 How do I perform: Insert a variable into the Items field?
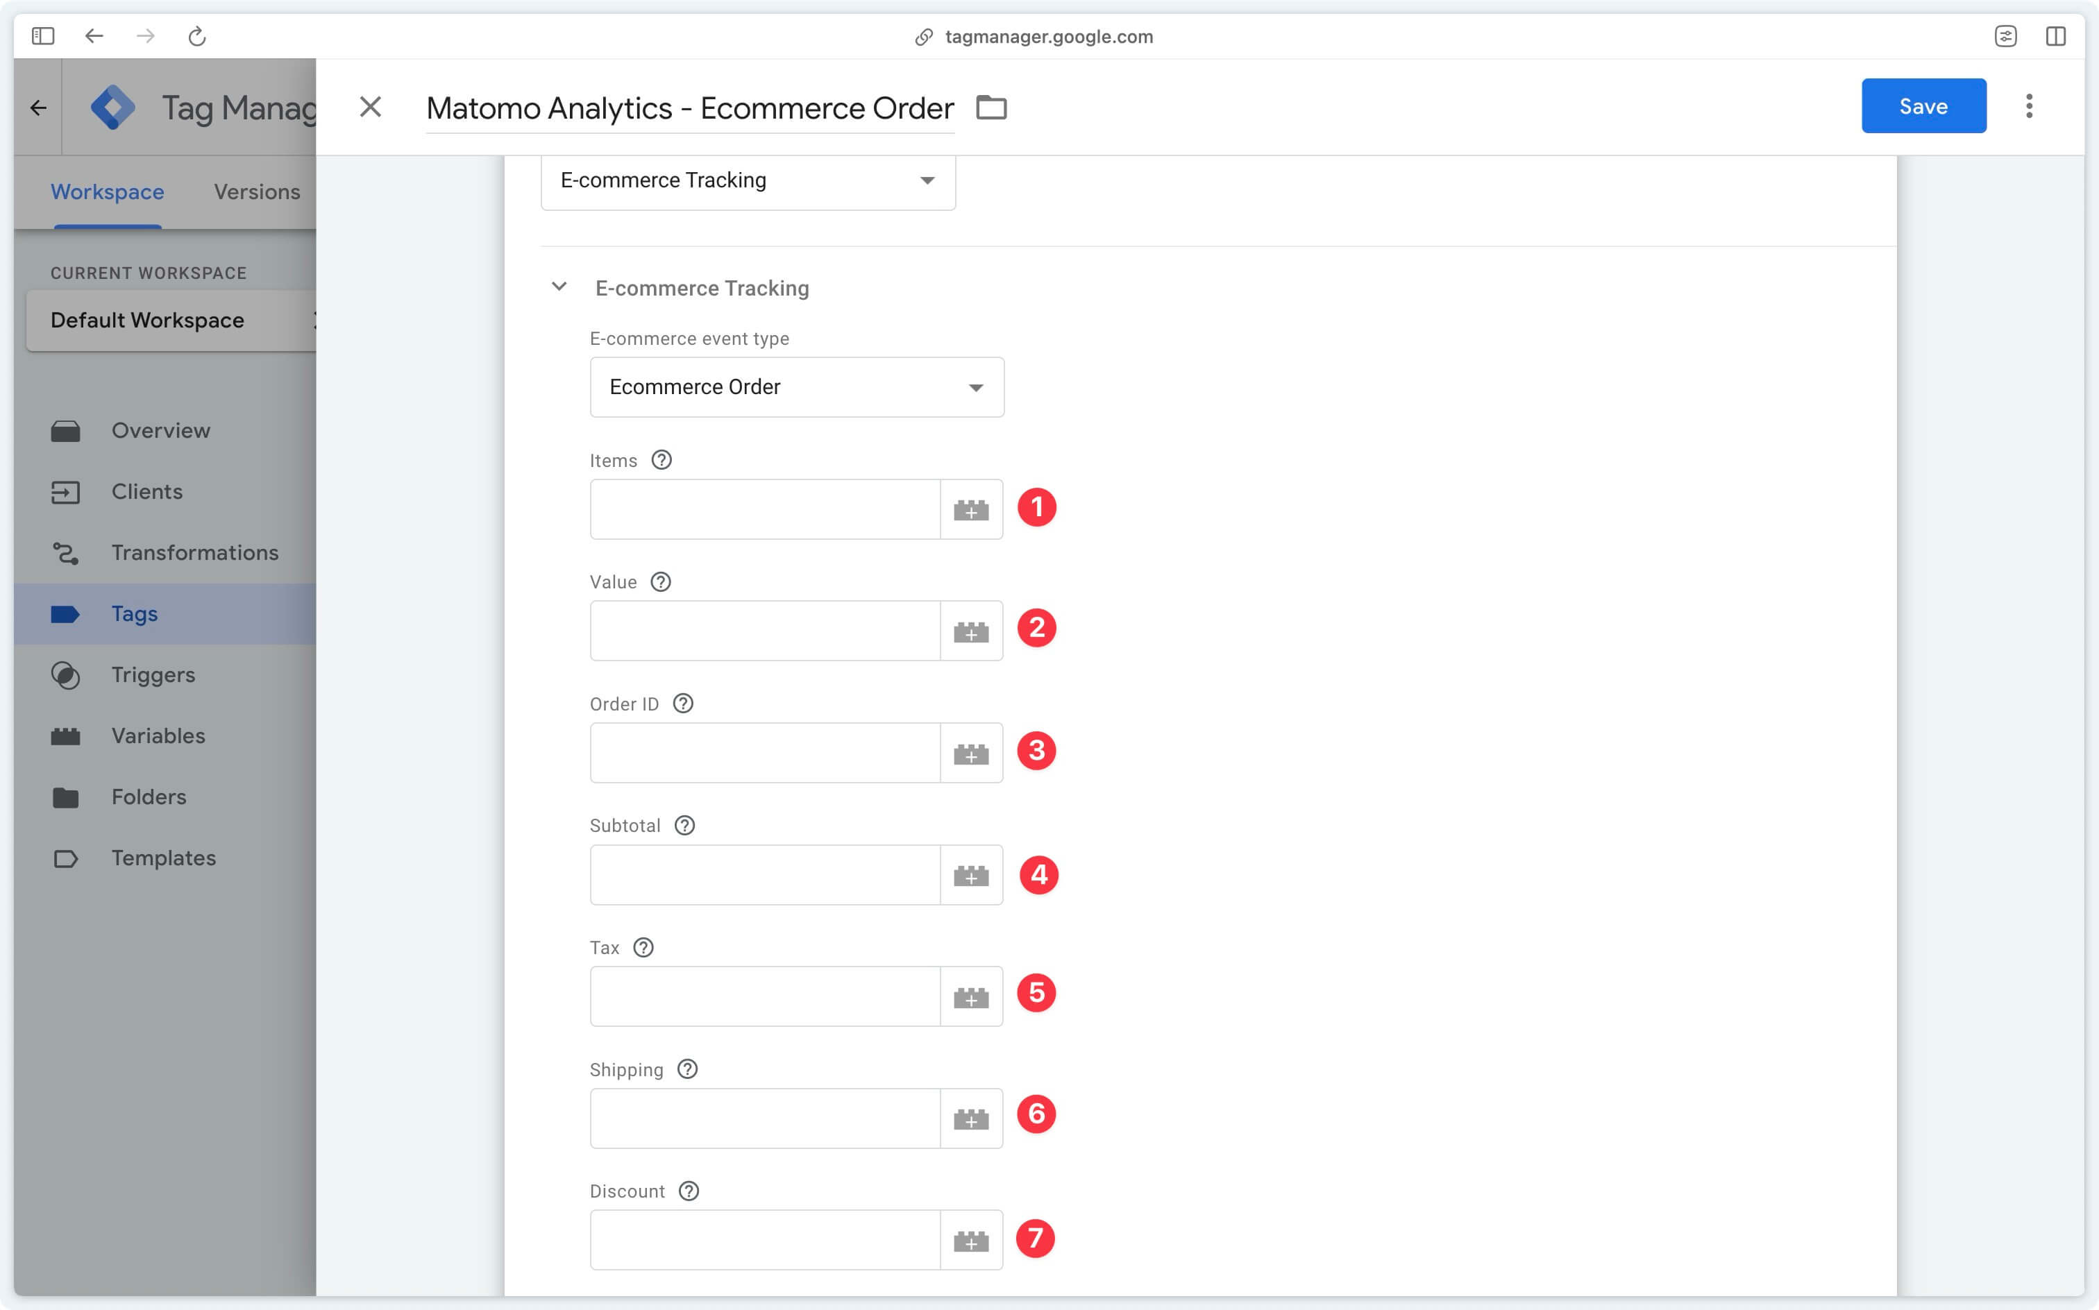tap(972, 509)
